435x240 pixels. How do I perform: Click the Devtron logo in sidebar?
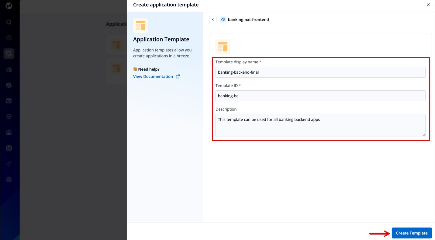pos(9,6)
